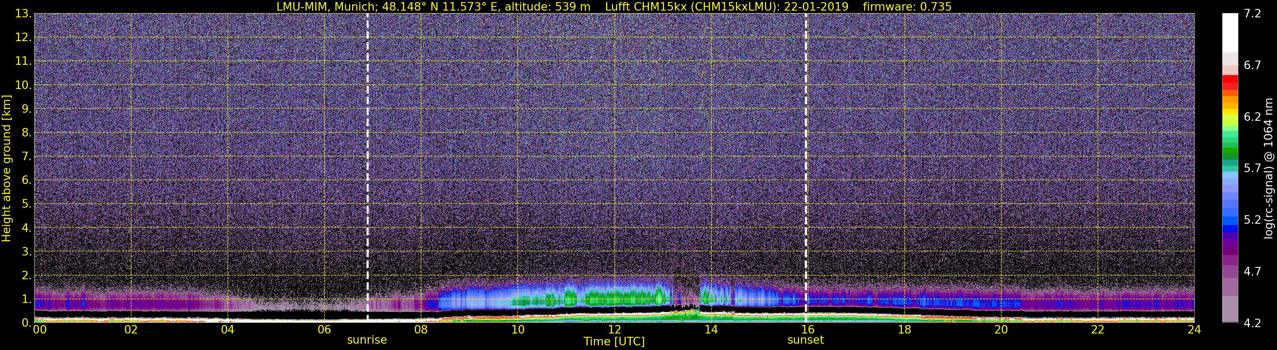Click the '24' time tick label
Viewport: 1277px width, 350px height.
point(1194,330)
